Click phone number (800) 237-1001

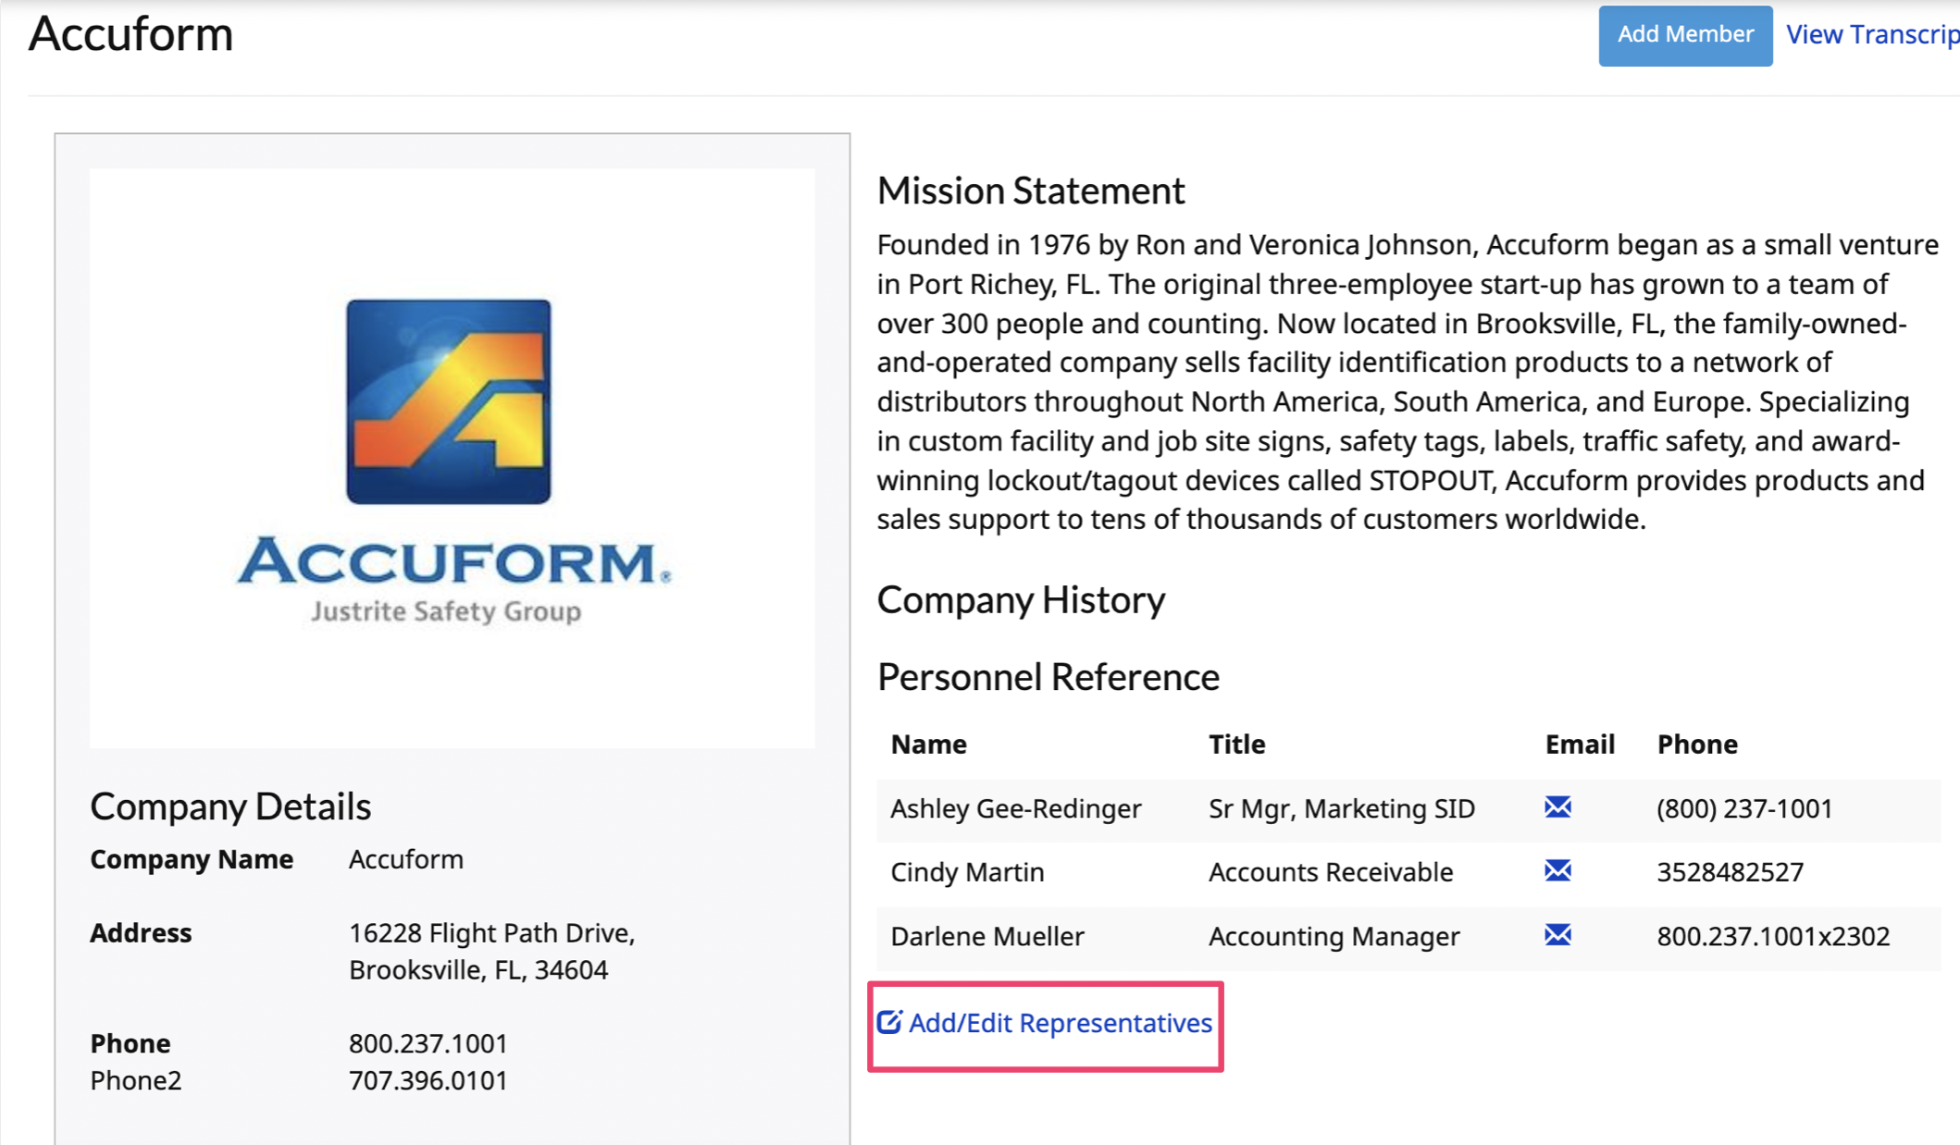tap(1744, 808)
